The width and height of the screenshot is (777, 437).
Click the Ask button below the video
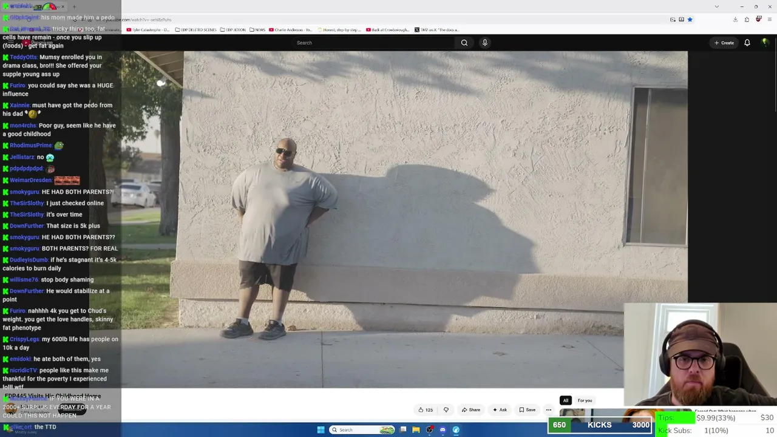[500, 410]
